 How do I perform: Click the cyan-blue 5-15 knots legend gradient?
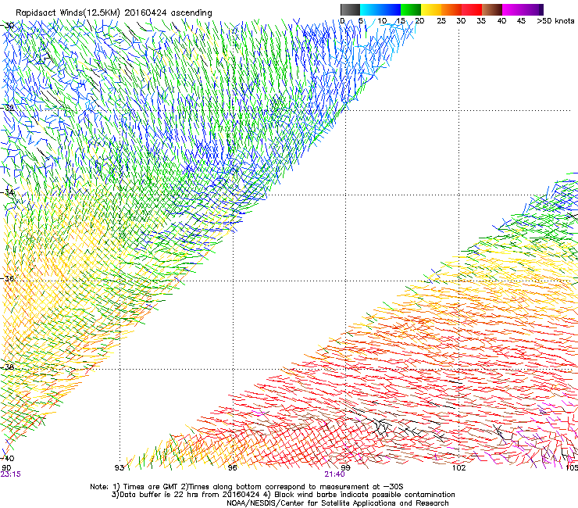click(380, 9)
